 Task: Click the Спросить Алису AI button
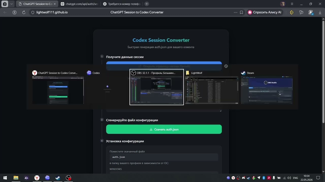click(x=265, y=12)
